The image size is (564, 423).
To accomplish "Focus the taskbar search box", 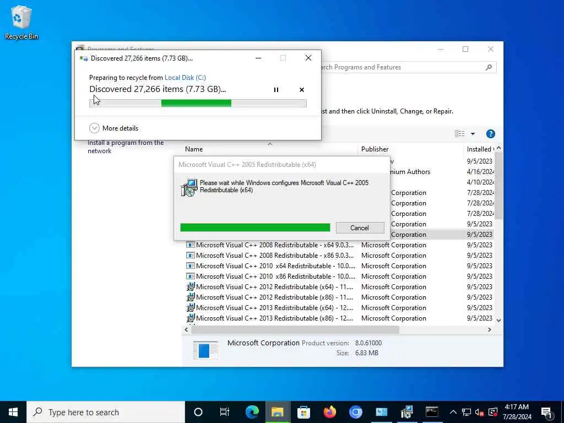I will (x=106, y=412).
